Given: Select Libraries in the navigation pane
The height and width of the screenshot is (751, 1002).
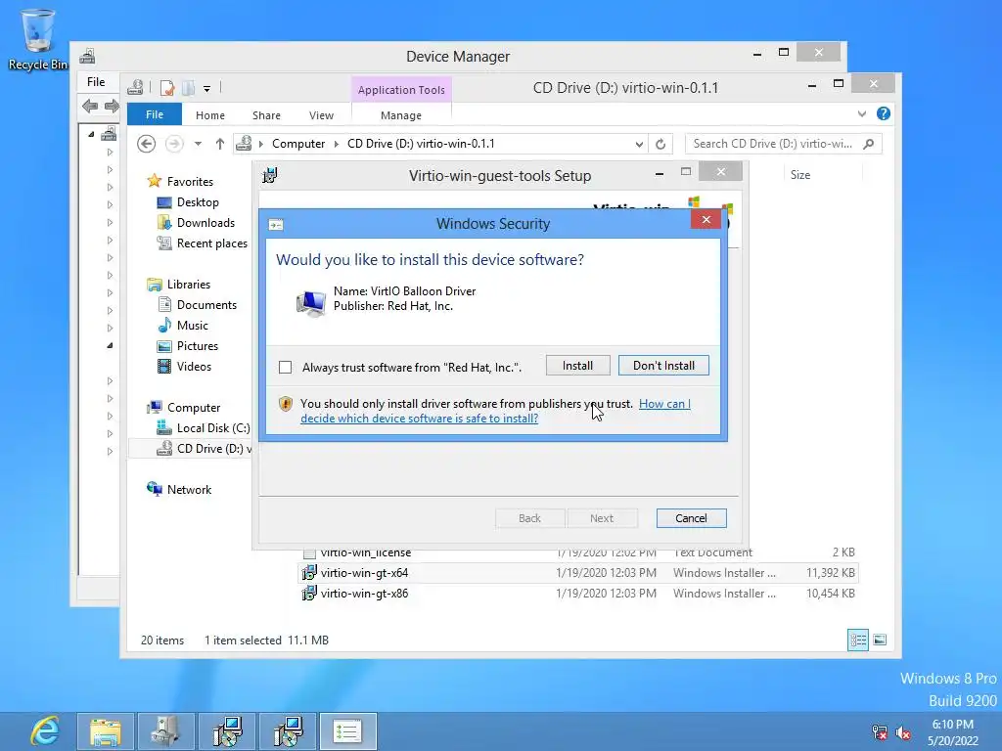Looking at the screenshot, I should [x=189, y=285].
